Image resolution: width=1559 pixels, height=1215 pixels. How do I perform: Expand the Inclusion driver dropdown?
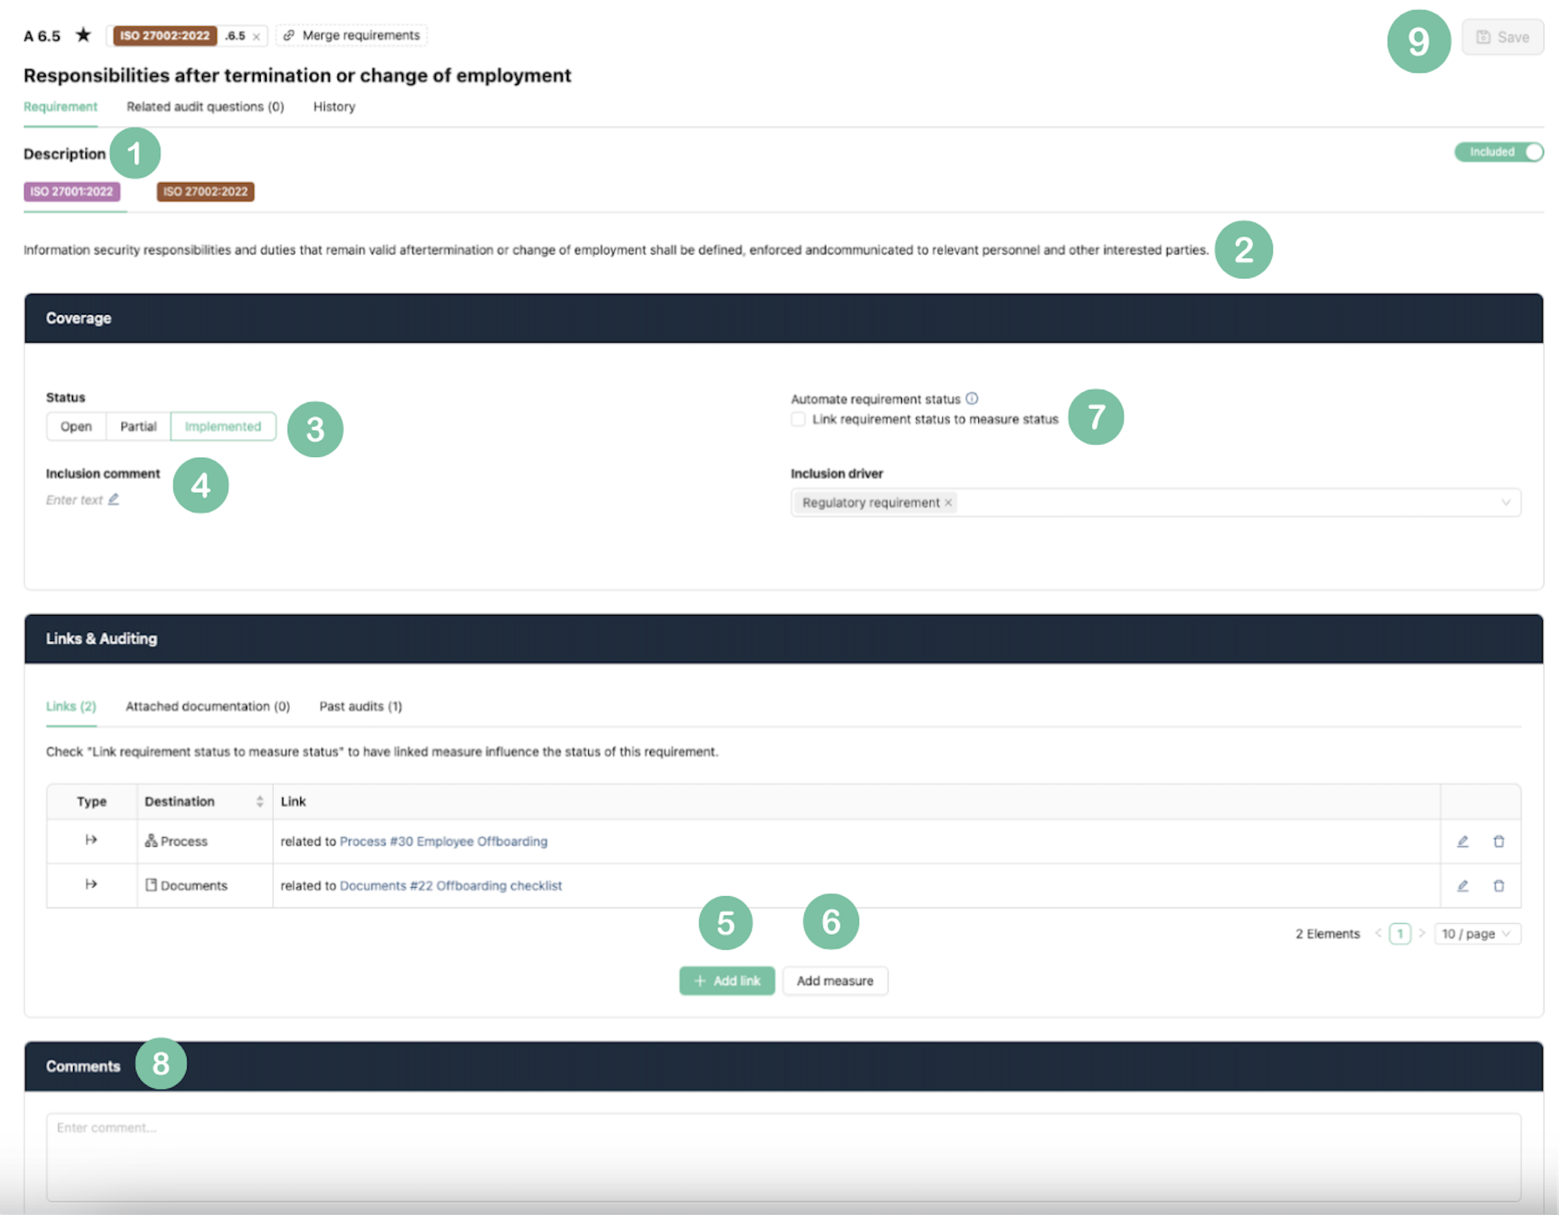tap(1505, 503)
